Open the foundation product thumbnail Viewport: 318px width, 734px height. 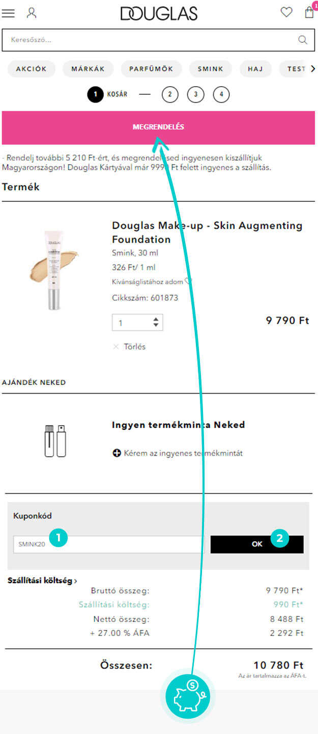[x=53, y=269]
